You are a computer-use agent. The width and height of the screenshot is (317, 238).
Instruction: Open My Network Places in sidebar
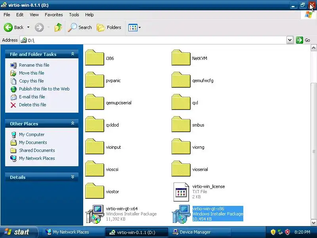(37, 158)
